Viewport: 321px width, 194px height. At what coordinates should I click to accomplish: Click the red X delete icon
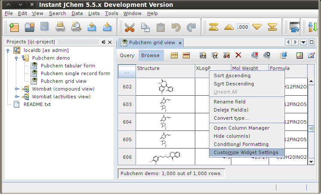(x=239, y=55)
